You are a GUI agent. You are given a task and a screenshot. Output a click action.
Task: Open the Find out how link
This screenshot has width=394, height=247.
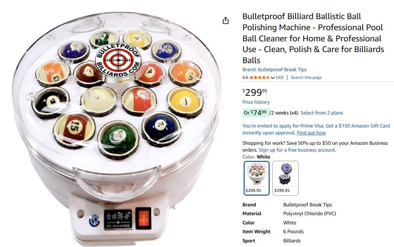tap(311, 132)
